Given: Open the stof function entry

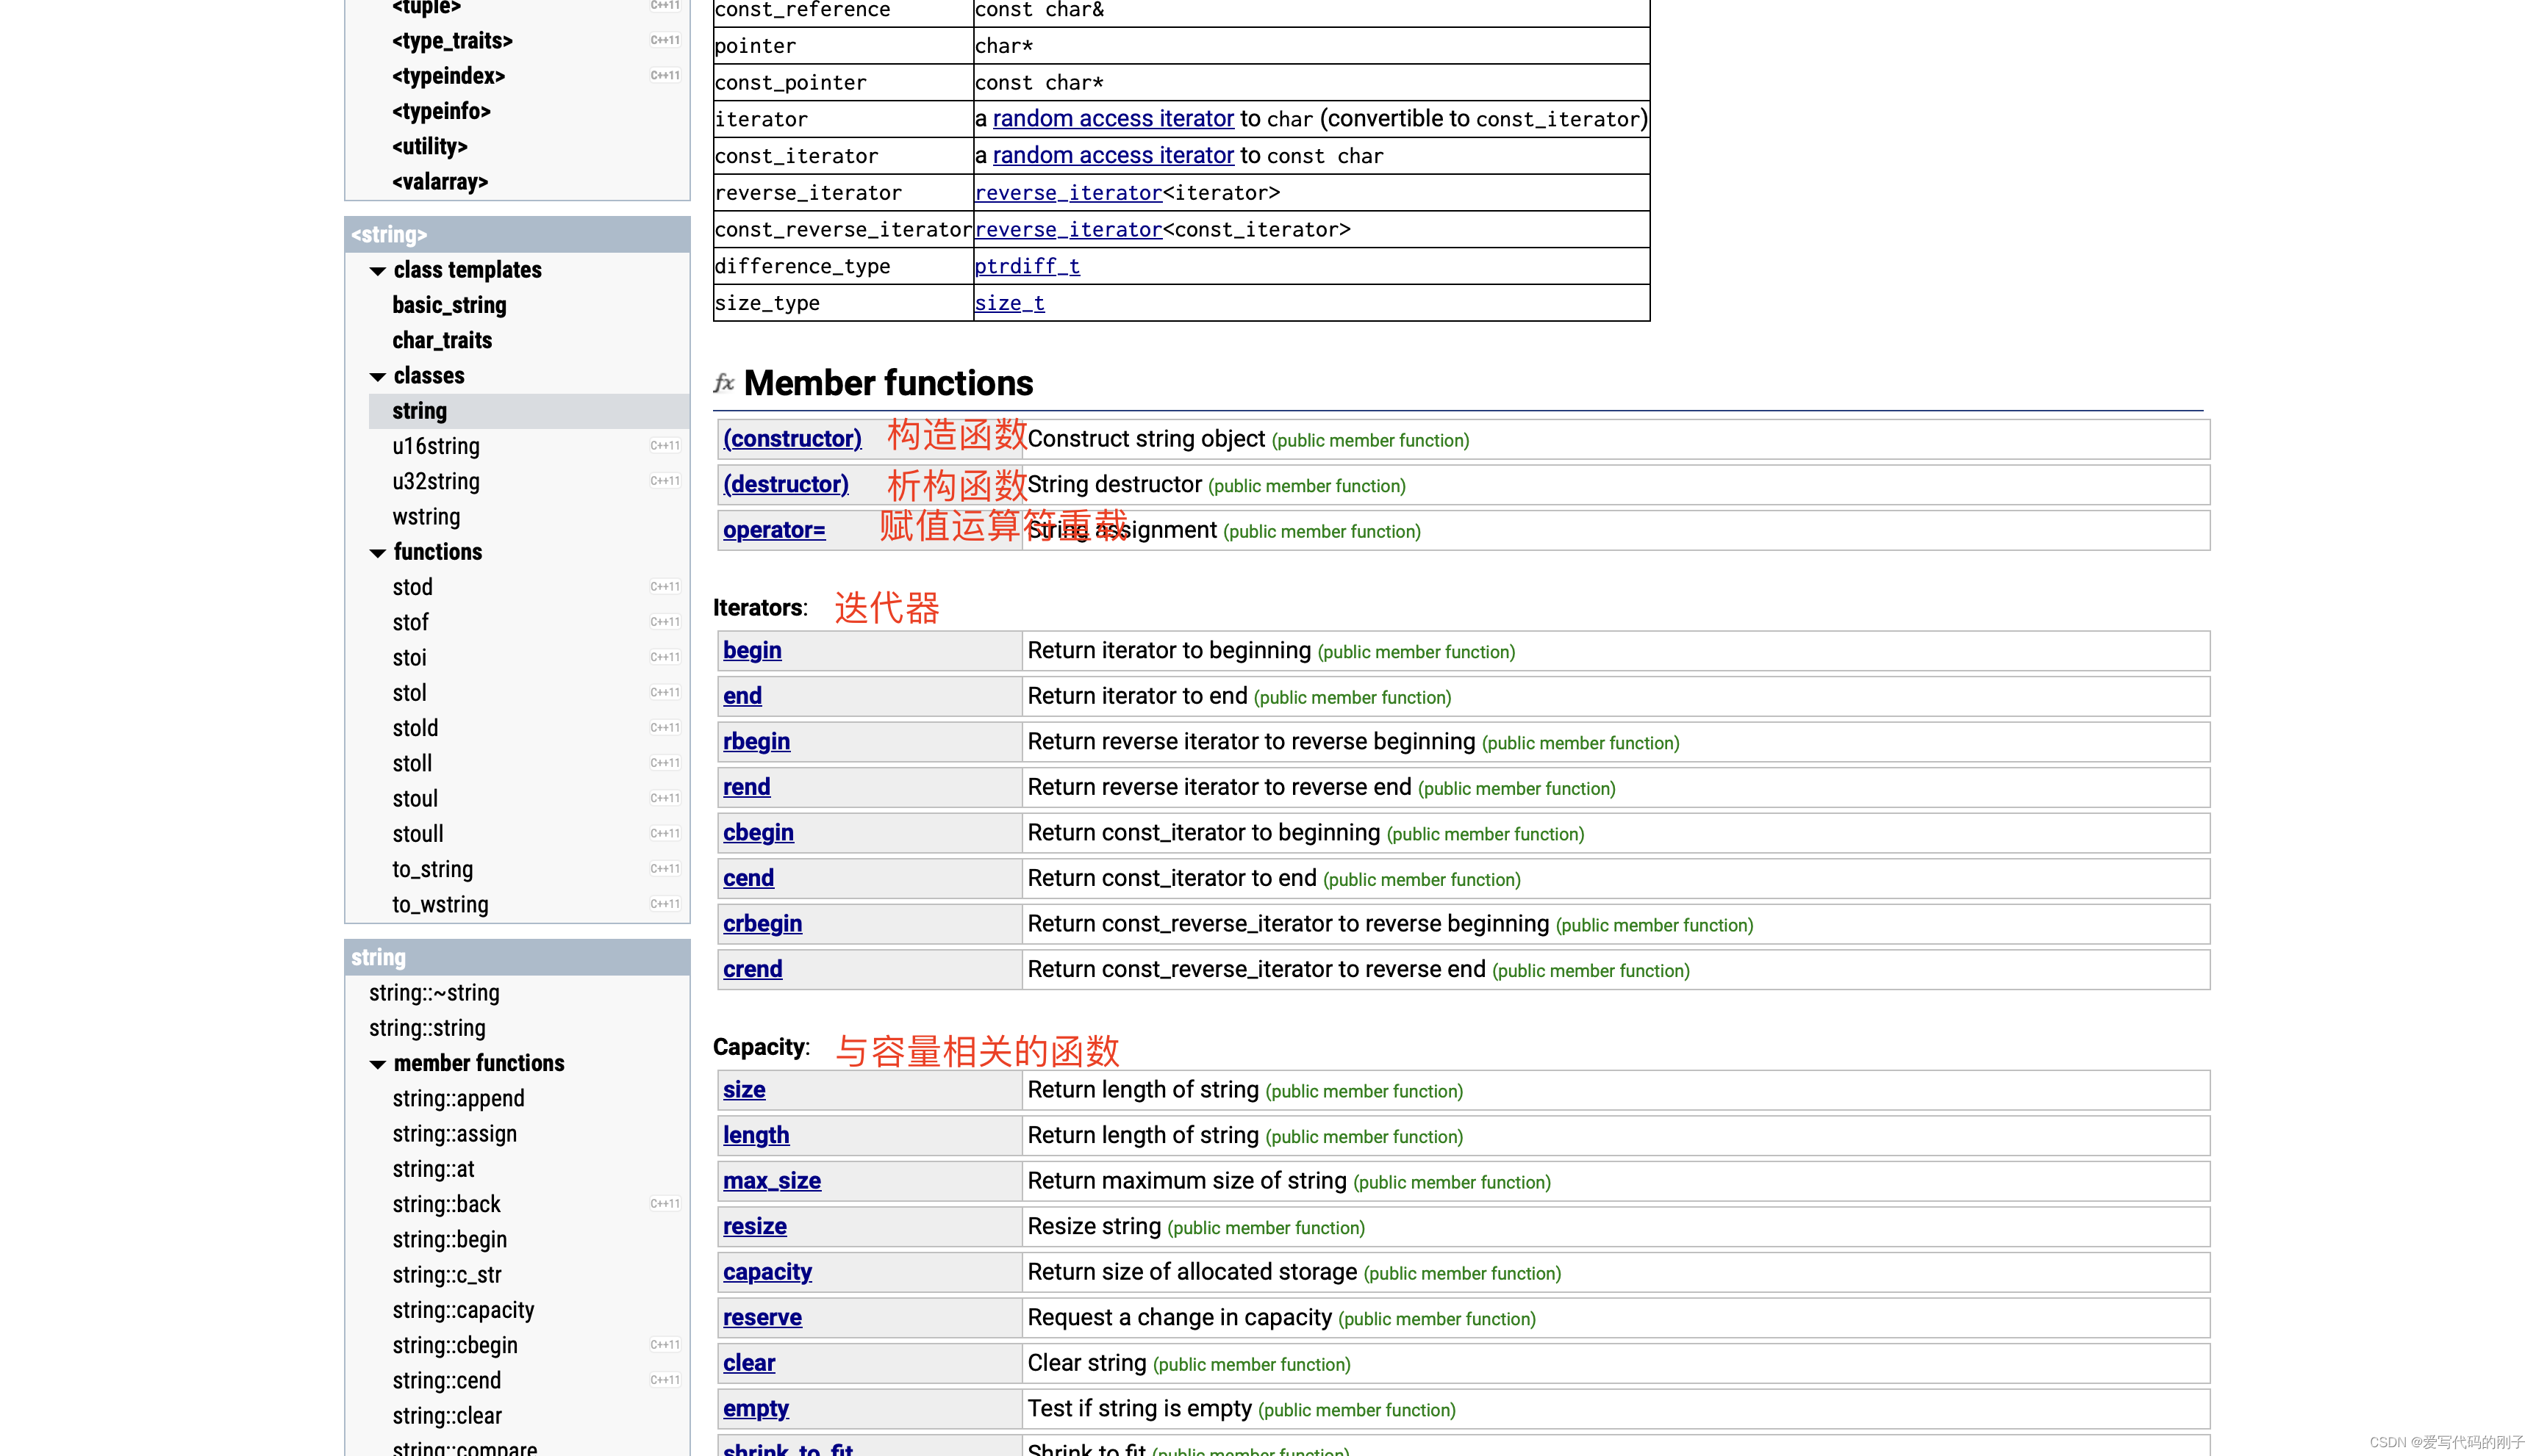Looking at the screenshot, I should click(410, 623).
